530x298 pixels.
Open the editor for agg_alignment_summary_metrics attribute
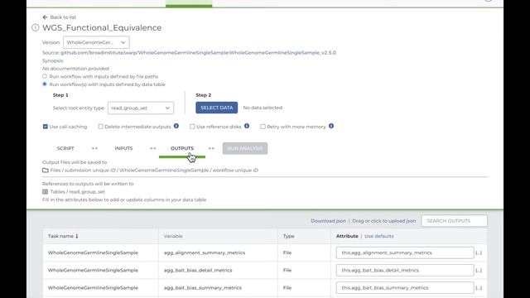(479, 252)
